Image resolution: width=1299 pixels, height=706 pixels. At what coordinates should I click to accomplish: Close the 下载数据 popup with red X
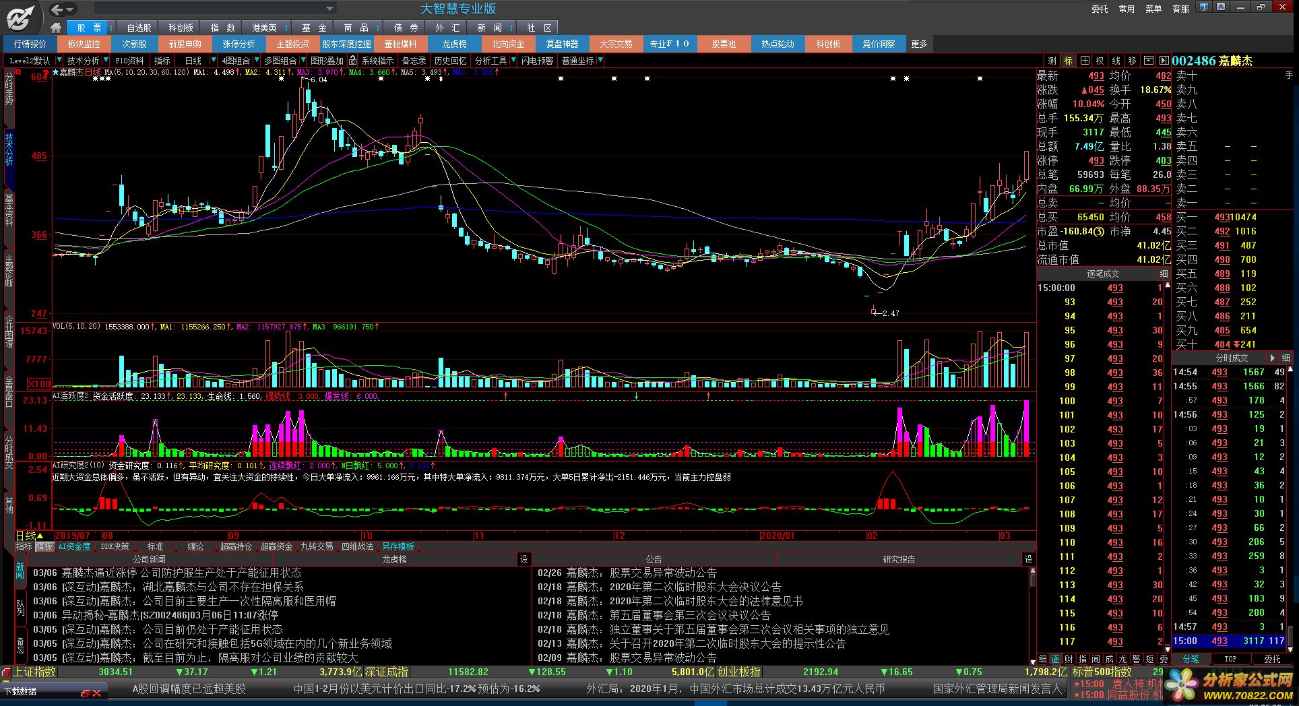[96, 693]
